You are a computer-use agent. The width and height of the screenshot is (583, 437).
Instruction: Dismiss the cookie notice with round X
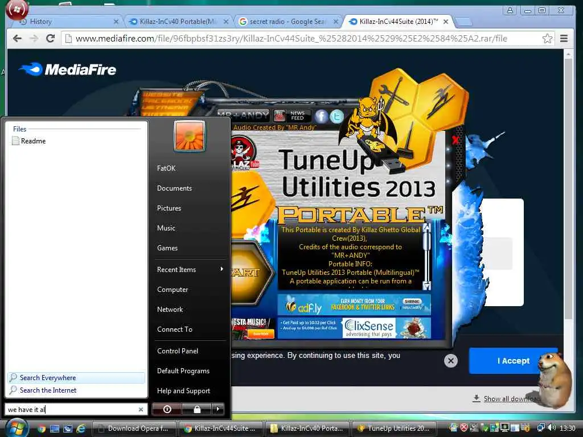[x=451, y=360]
